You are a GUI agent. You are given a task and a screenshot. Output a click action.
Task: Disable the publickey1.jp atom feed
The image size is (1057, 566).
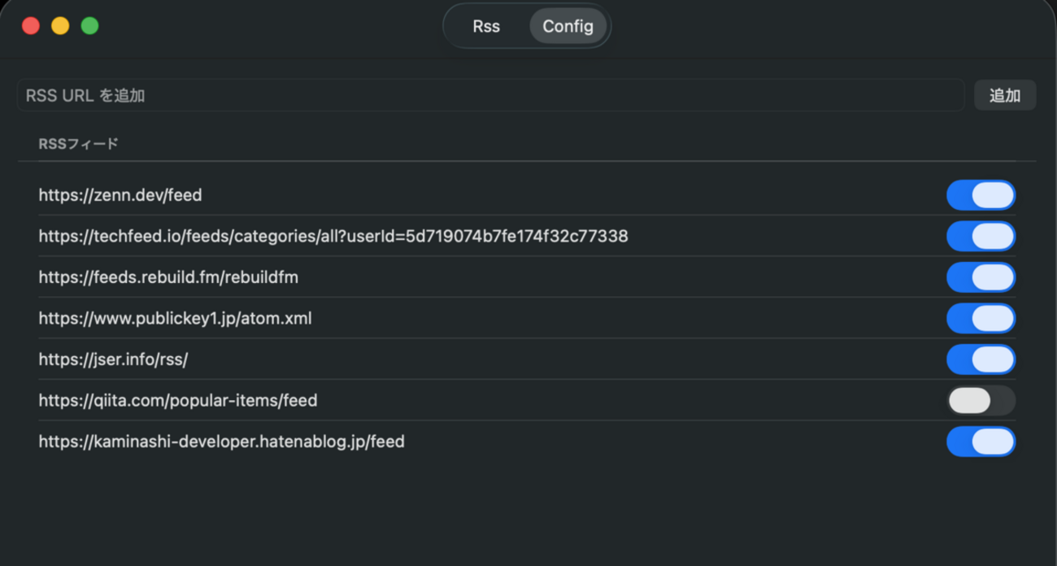[x=981, y=319]
